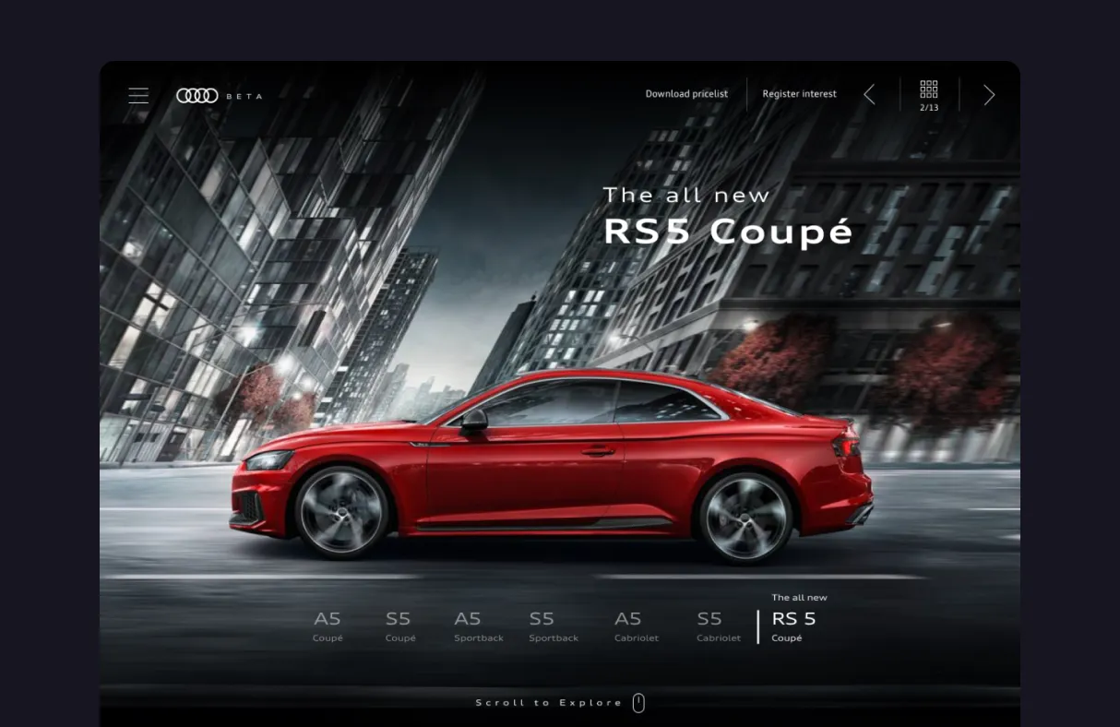Click the Register interest link

799,94
